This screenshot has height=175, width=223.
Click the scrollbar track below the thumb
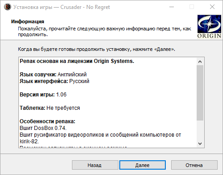pyautogui.click(x=200, y=130)
